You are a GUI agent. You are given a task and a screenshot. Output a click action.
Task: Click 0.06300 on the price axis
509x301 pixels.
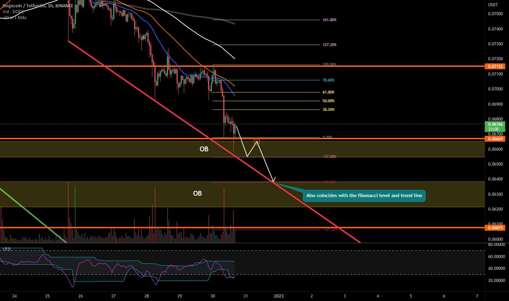(495, 194)
